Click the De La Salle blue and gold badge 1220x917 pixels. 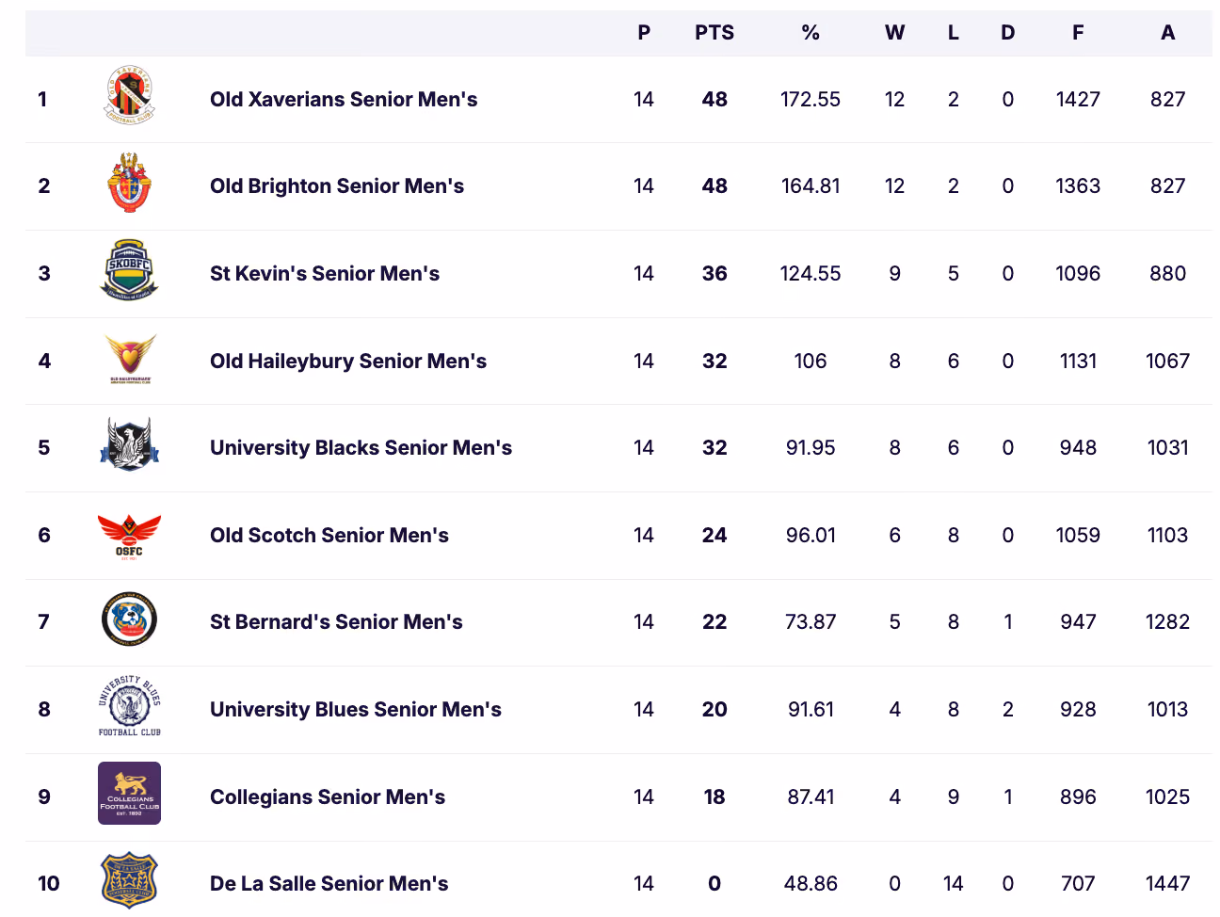coord(130,880)
